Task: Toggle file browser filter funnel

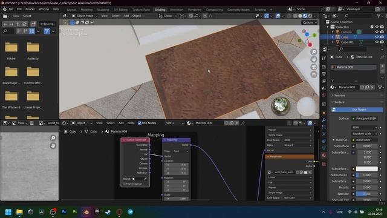Action: pos(47,31)
